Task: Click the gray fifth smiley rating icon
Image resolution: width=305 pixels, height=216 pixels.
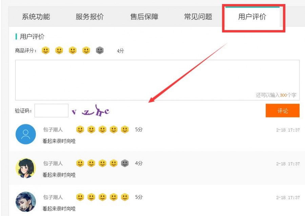Action: pyautogui.click(x=100, y=50)
